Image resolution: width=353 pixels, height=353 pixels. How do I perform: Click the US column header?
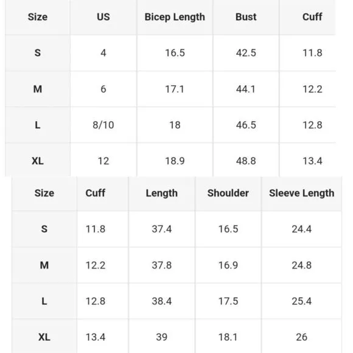point(103,17)
